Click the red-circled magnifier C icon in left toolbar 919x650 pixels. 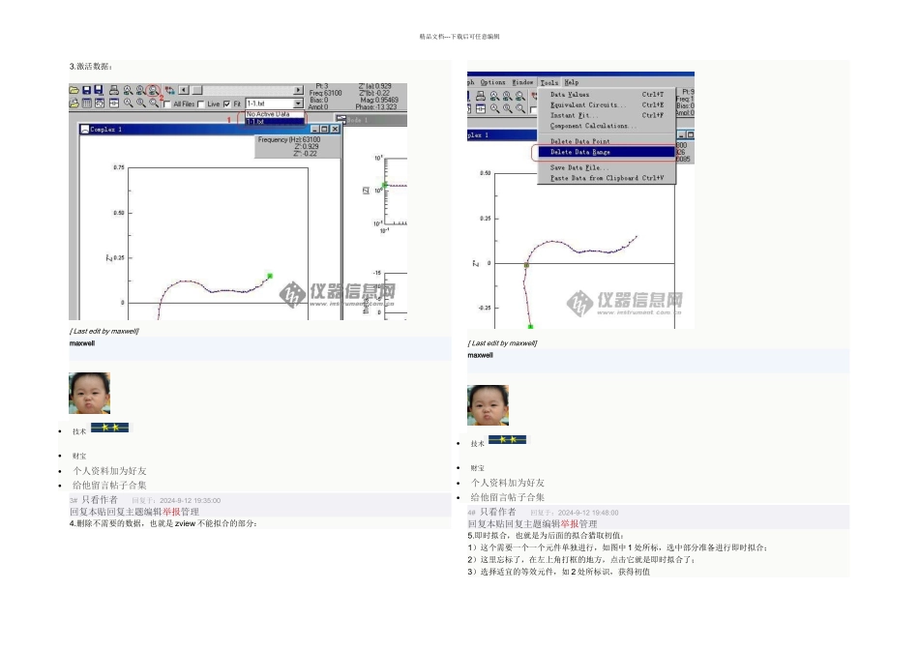pos(153,90)
